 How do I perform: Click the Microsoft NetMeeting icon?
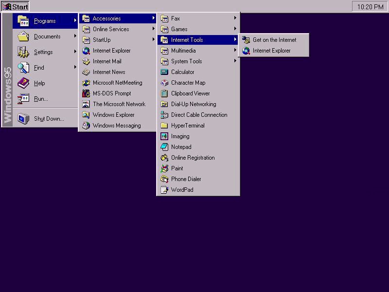click(86, 83)
